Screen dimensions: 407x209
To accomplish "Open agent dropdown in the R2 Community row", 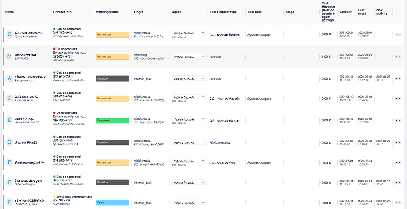I will 188,143.
